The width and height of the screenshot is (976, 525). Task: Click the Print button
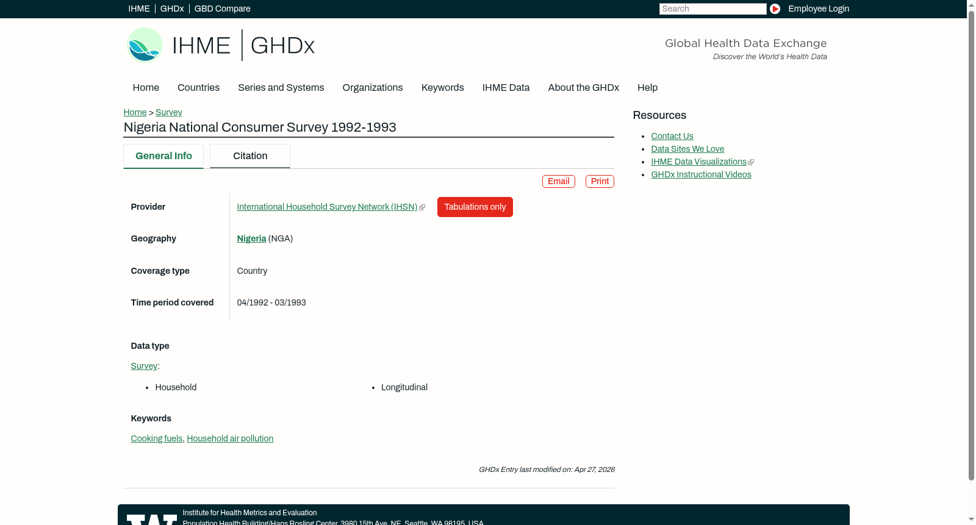click(600, 181)
